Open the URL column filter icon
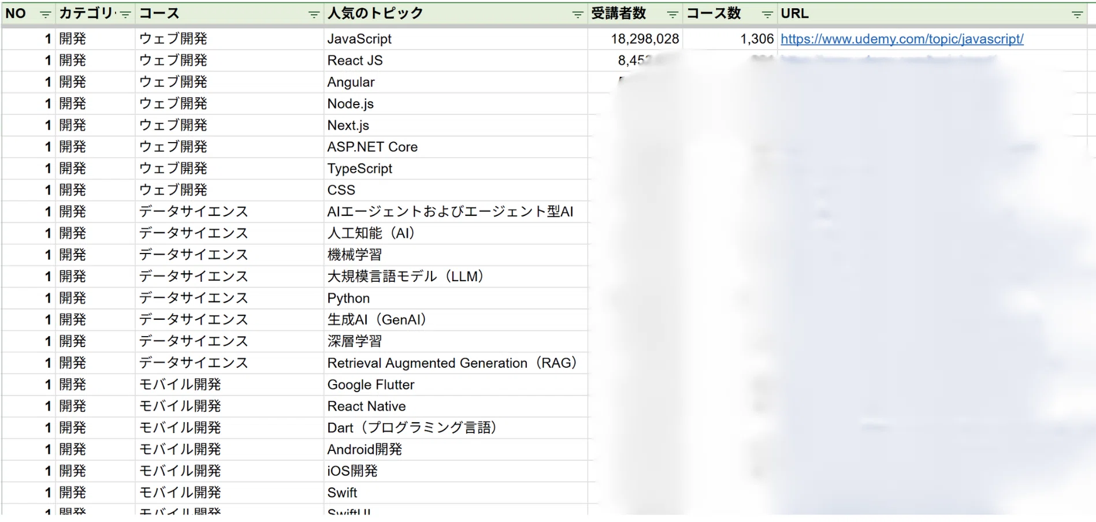Image resolution: width=1096 pixels, height=522 pixels. click(1077, 14)
